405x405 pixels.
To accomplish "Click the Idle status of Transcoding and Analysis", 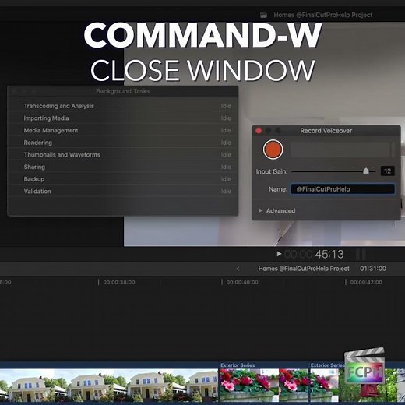I will [x=226, y=106].
